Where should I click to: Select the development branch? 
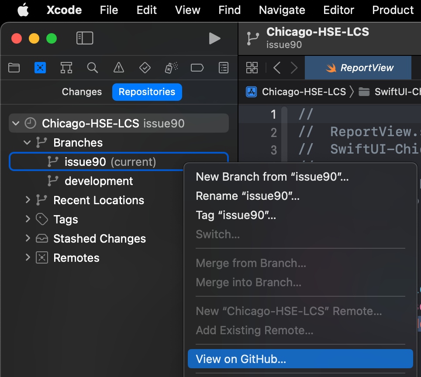tap(99, 181)
